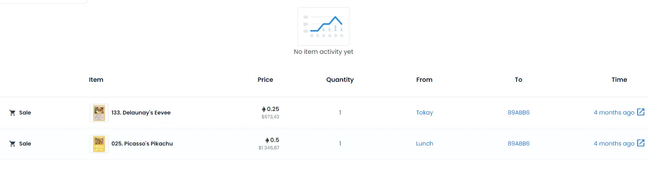The width and height of the screenshot is (648, 192).
Task: Click the Time column header
Action: pyautogui.click(x=619, y=80)
